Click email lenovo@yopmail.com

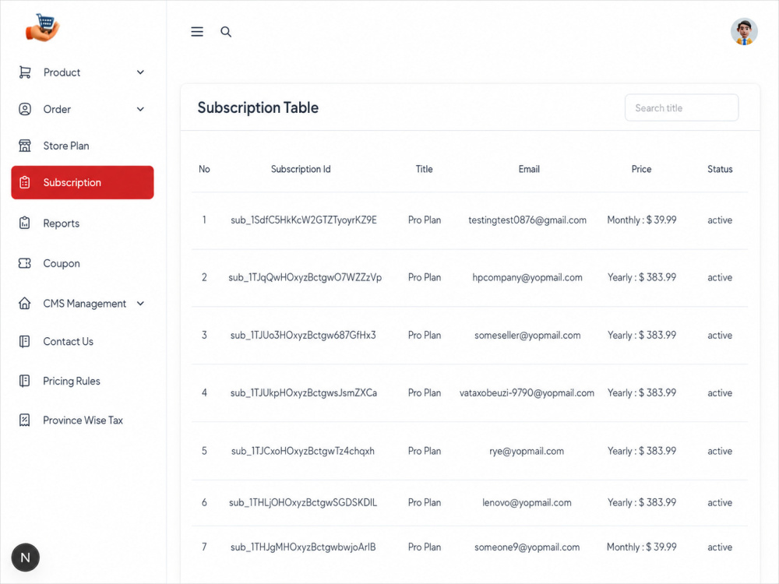point(527,502)
